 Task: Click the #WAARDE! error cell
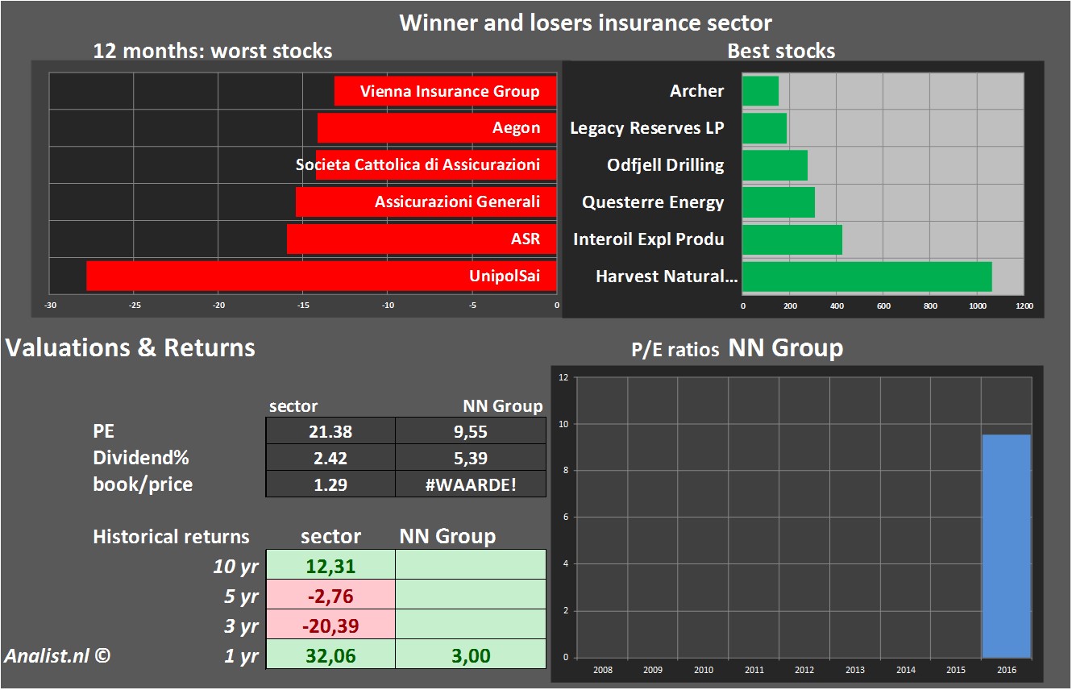pos(471,484)
